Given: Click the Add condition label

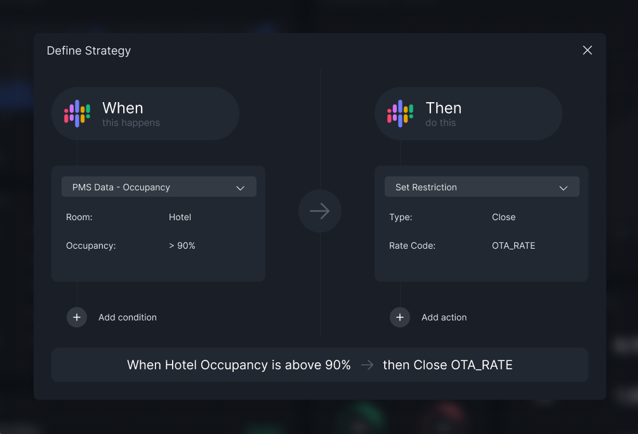Looking at the screenshot, I should [128, 317].
